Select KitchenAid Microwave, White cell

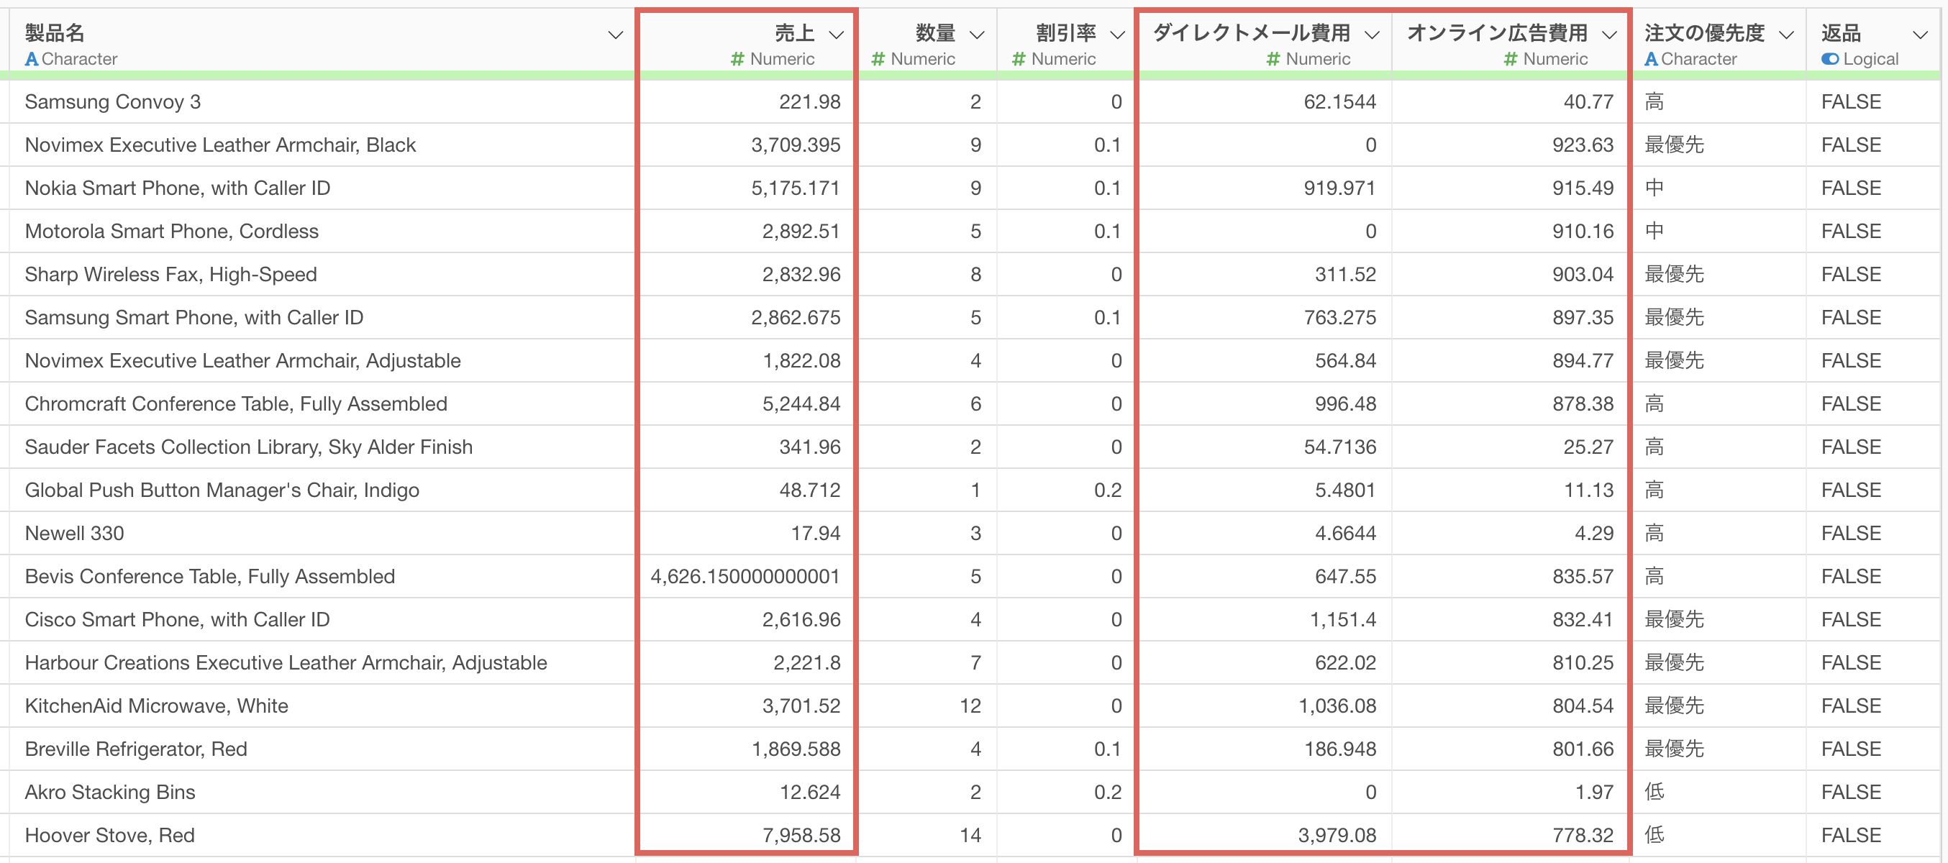157,705
